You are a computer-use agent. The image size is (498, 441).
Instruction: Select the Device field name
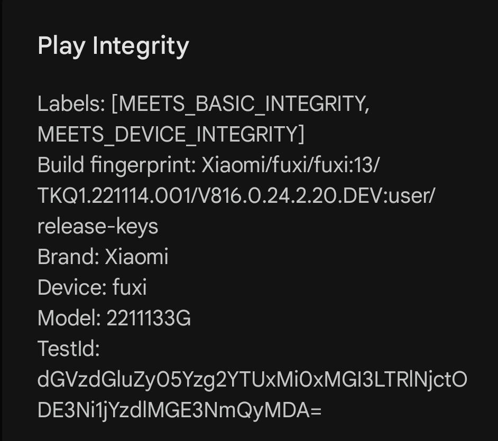(71, 288)
